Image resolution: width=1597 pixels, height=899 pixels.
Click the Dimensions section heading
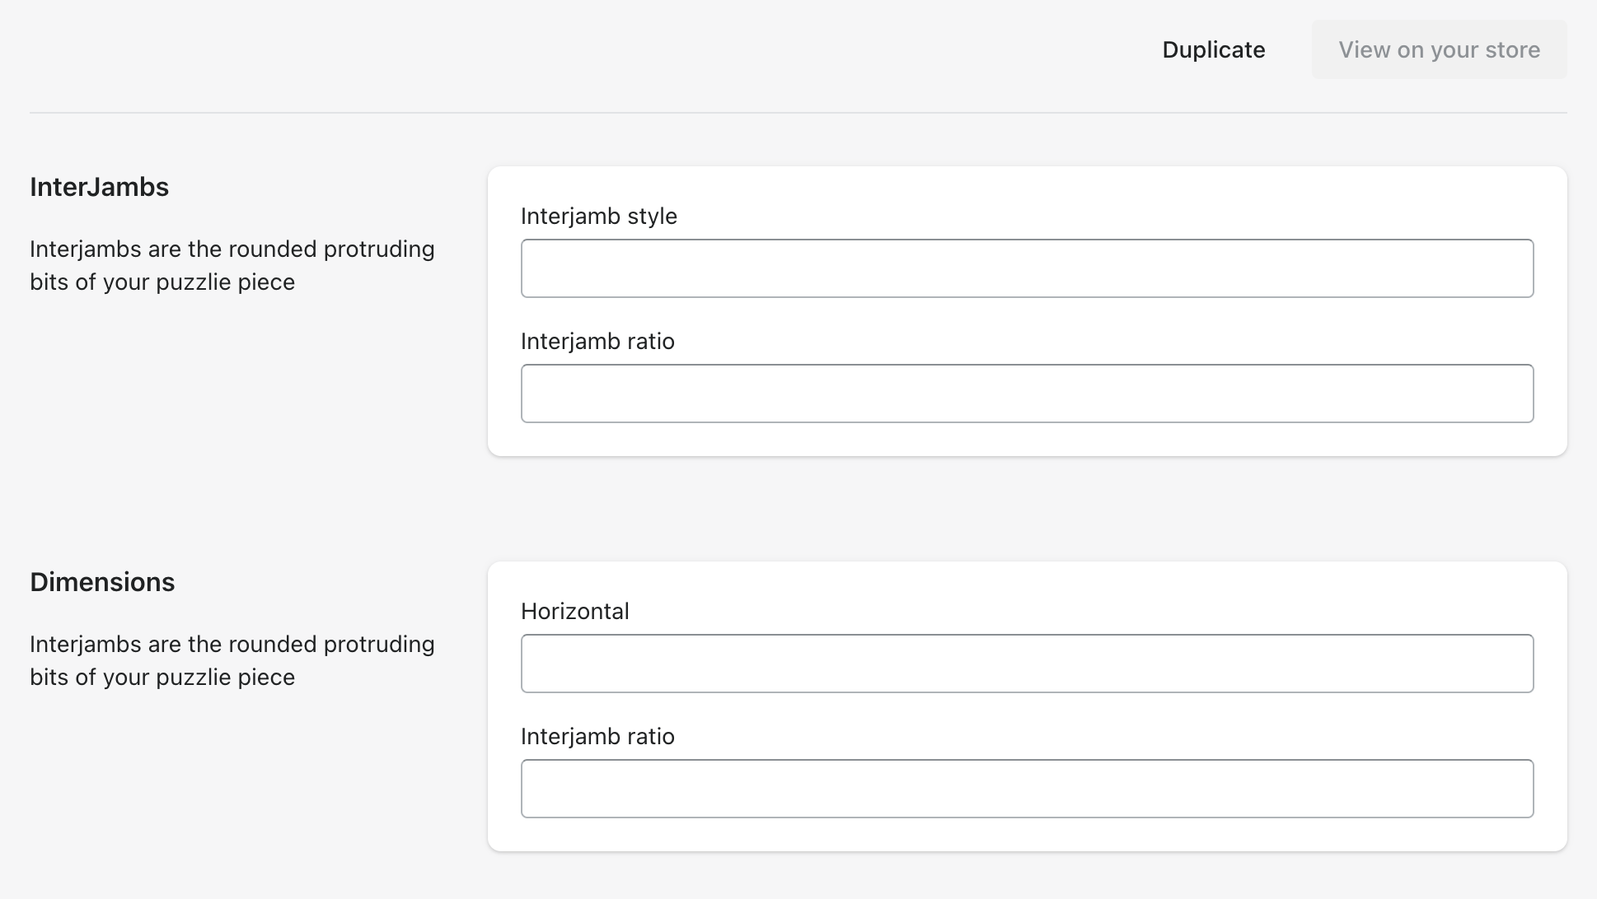[102, 582]
